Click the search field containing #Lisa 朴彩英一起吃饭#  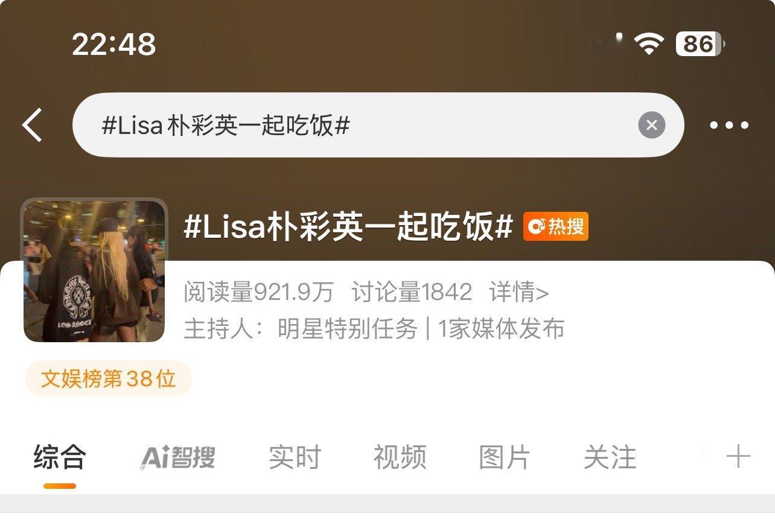coord(378,126)
